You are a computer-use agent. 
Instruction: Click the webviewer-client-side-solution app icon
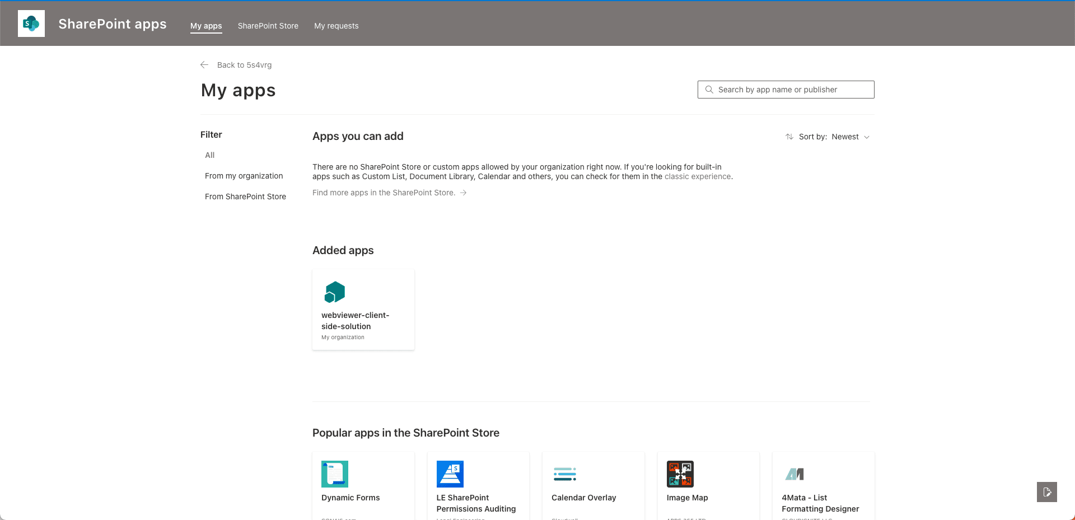click(335, 292)
